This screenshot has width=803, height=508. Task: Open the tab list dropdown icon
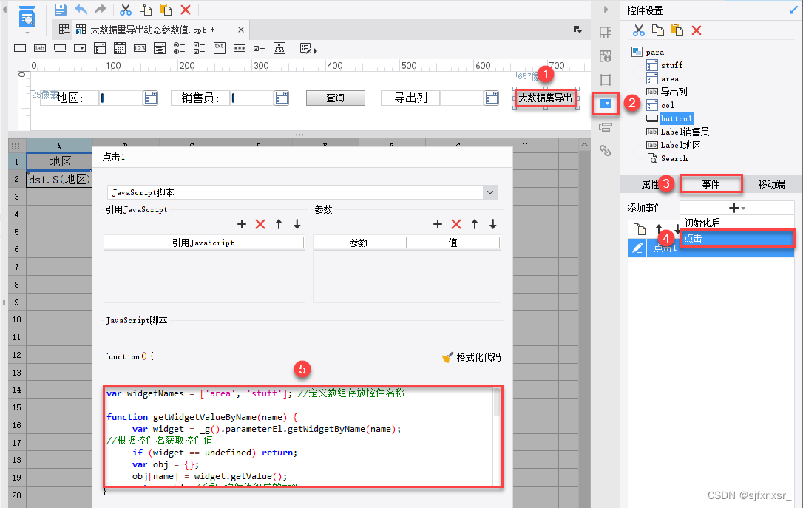(x=577, y=30)
